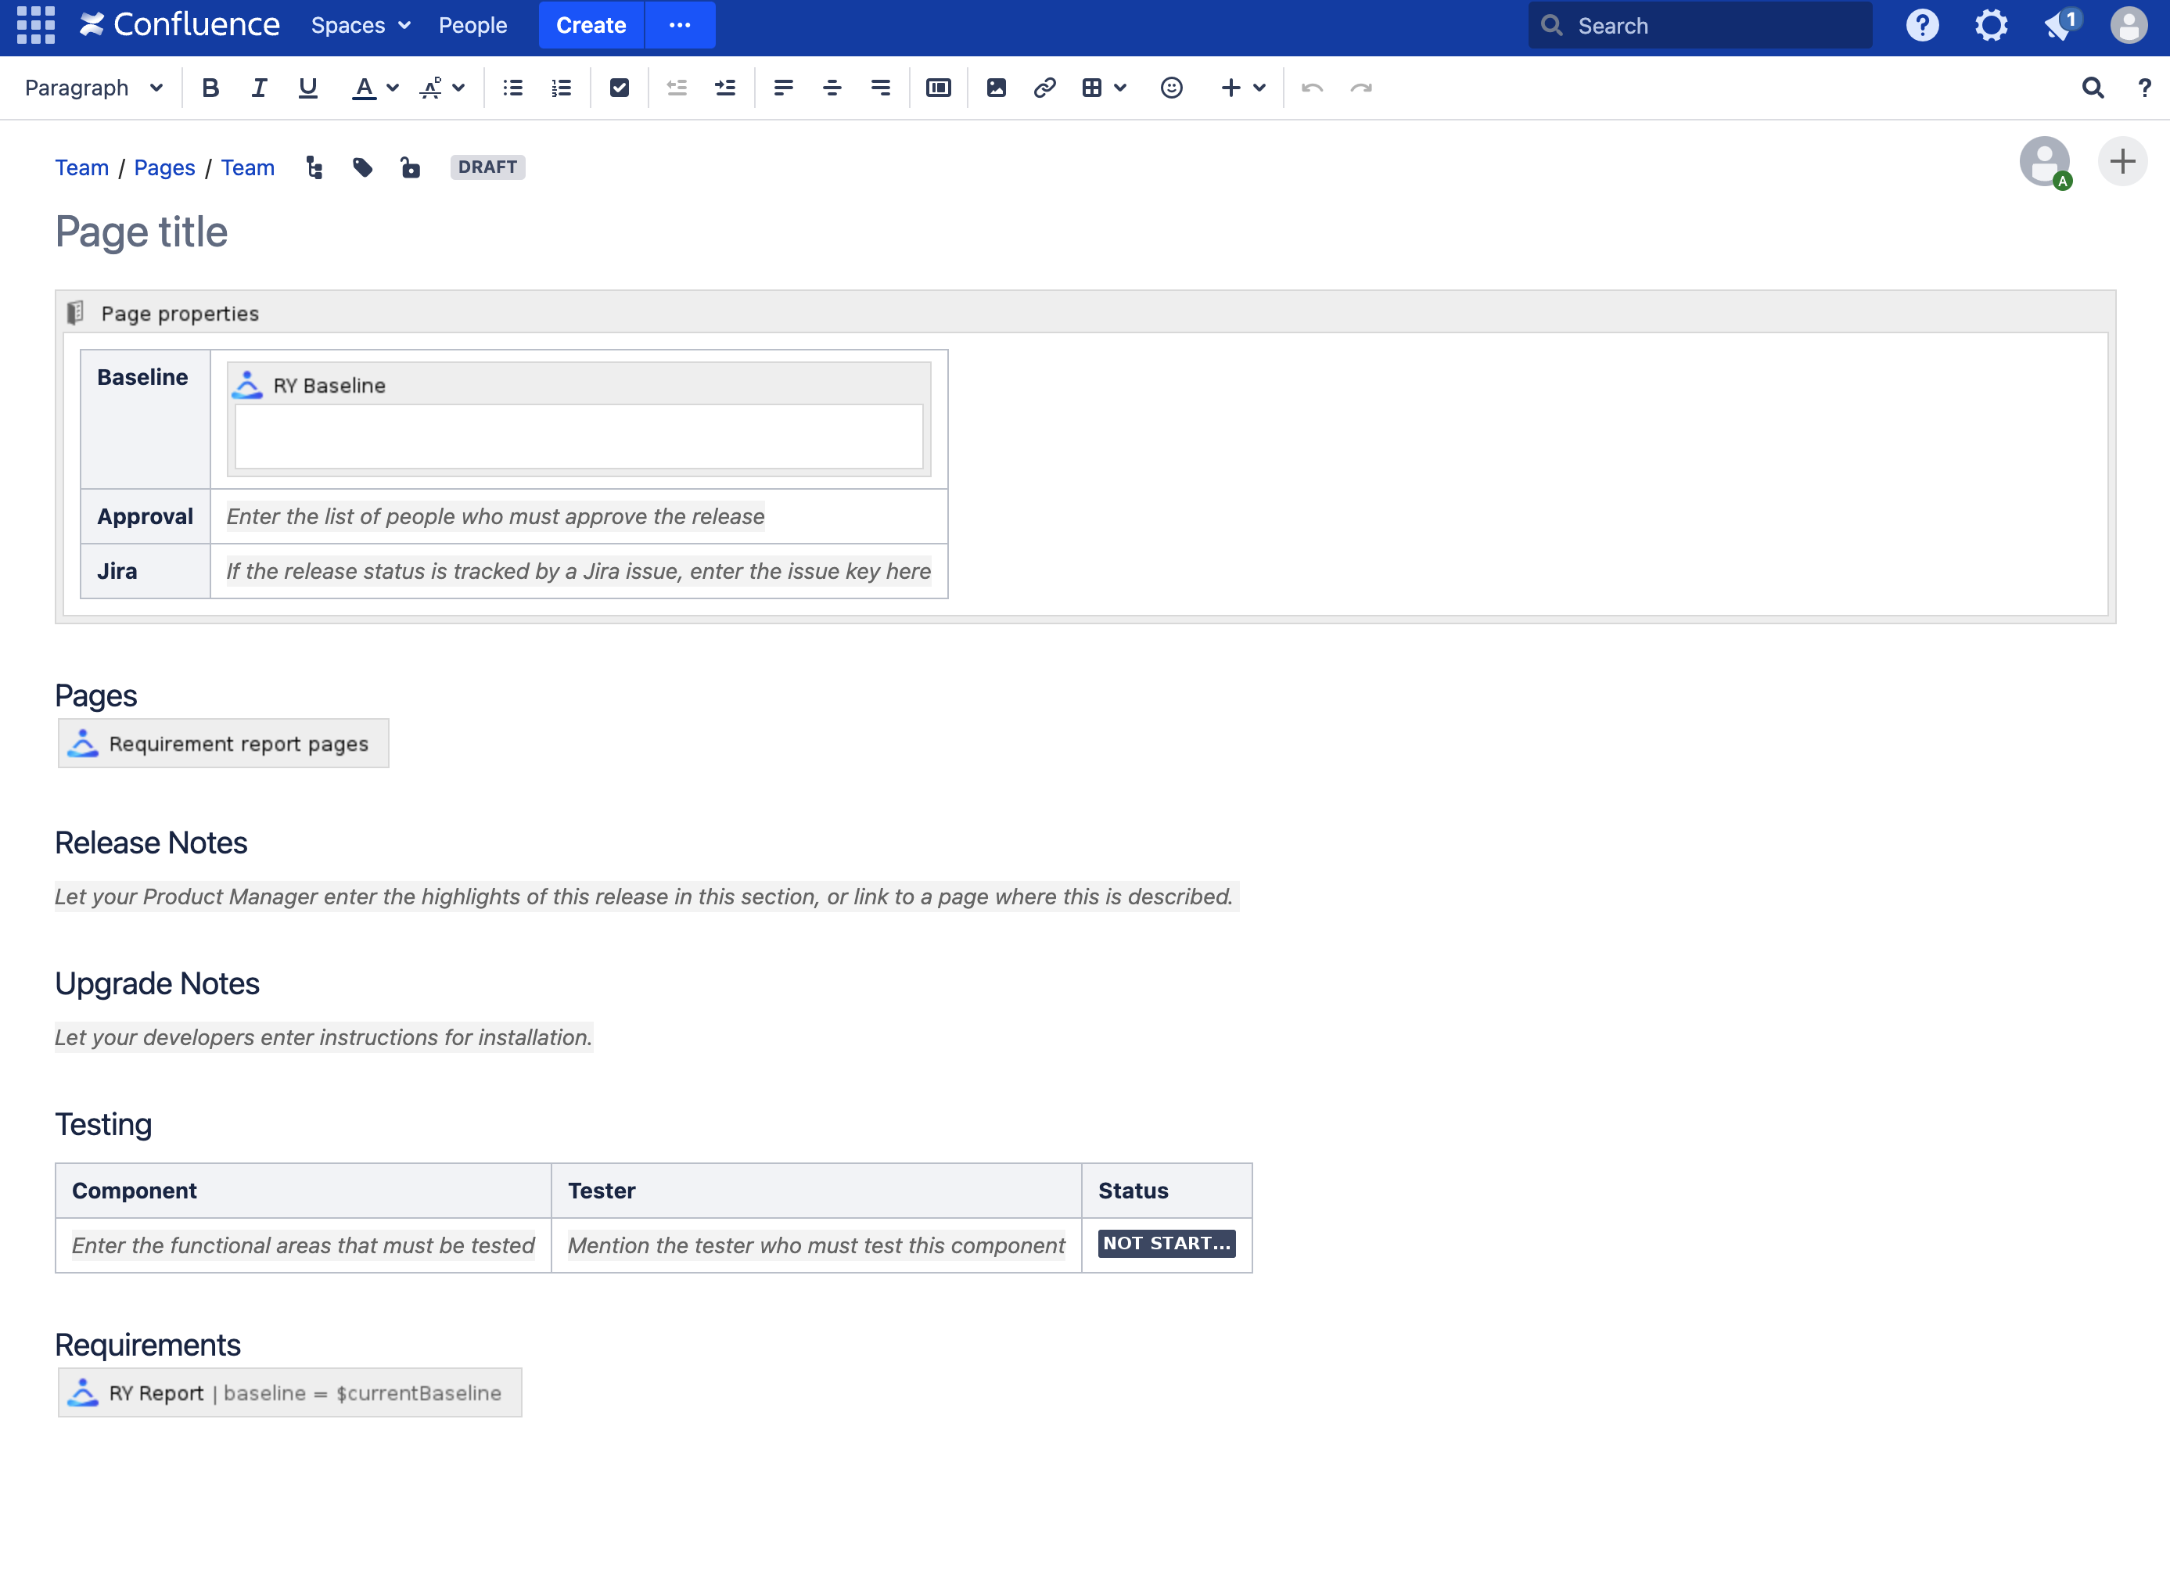The width and height of the screenshot is (2170, 1588).
Task: Toggle the NOT STARTED status lozenge
Action: pyautogui.click(x=1166, y=1243)
